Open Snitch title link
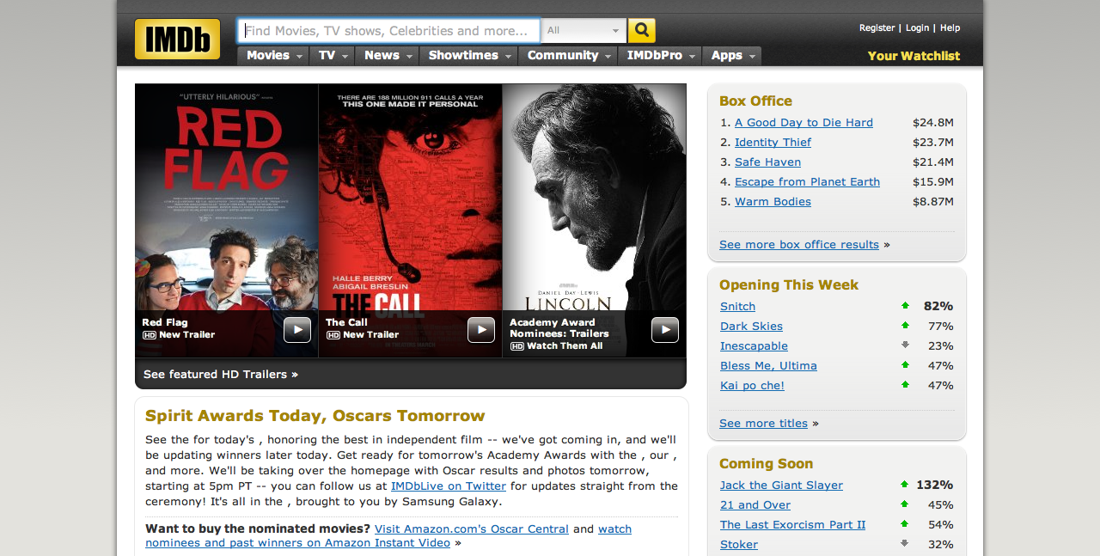The image size is (1100, 556). point(738,307)
